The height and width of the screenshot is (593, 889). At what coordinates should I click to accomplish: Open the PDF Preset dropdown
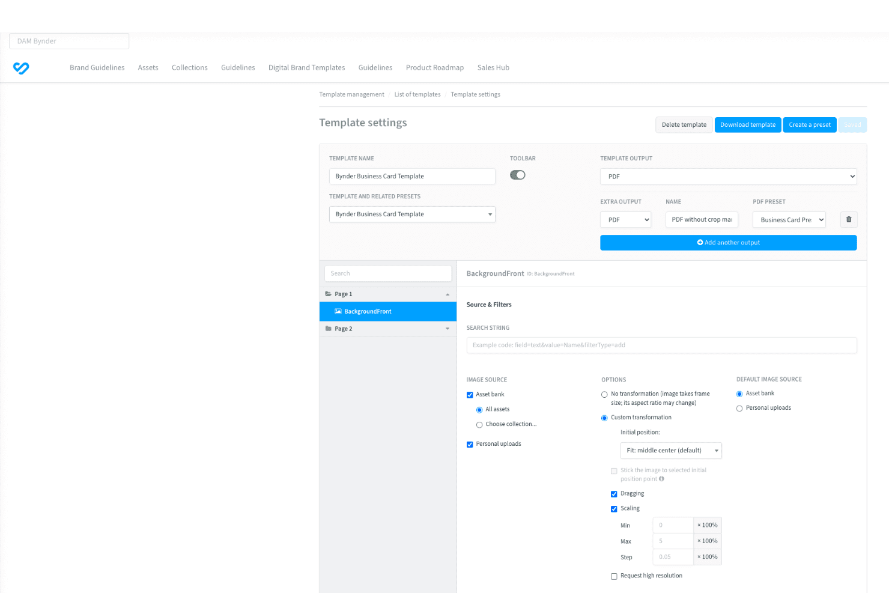point(789,220)
